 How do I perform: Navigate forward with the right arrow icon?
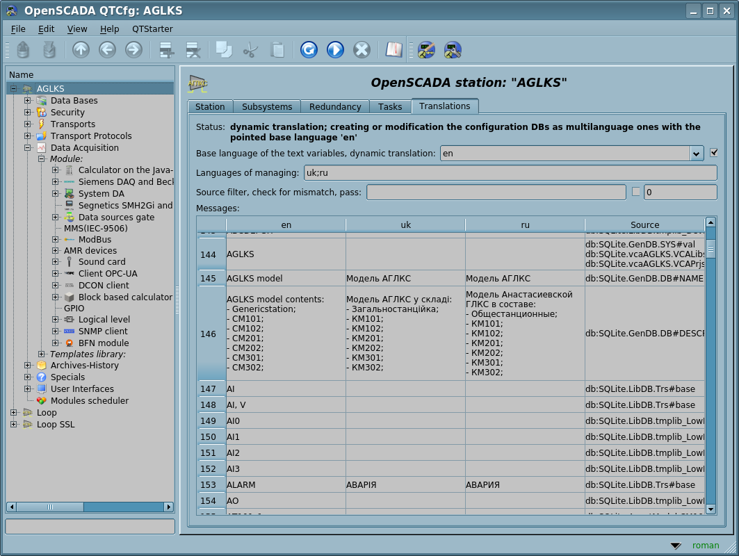coord(134,49)
